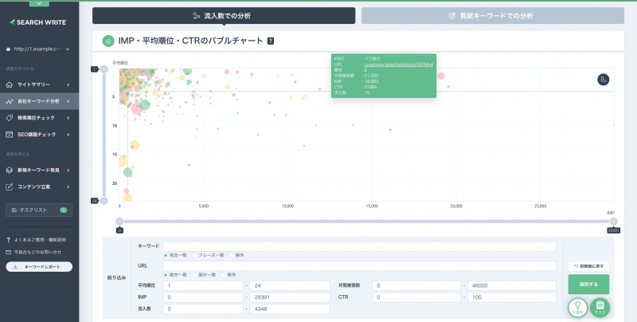The height and width of the screenshot is (322, 637).
Task: Click 初期値に戻す reset button
Action: click(588, 266)
